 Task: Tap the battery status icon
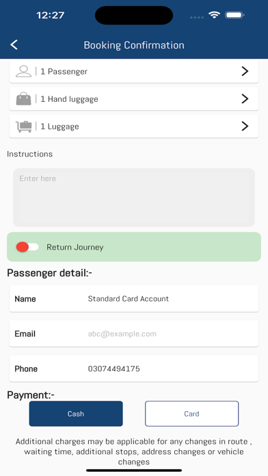[x=234, y=15]
